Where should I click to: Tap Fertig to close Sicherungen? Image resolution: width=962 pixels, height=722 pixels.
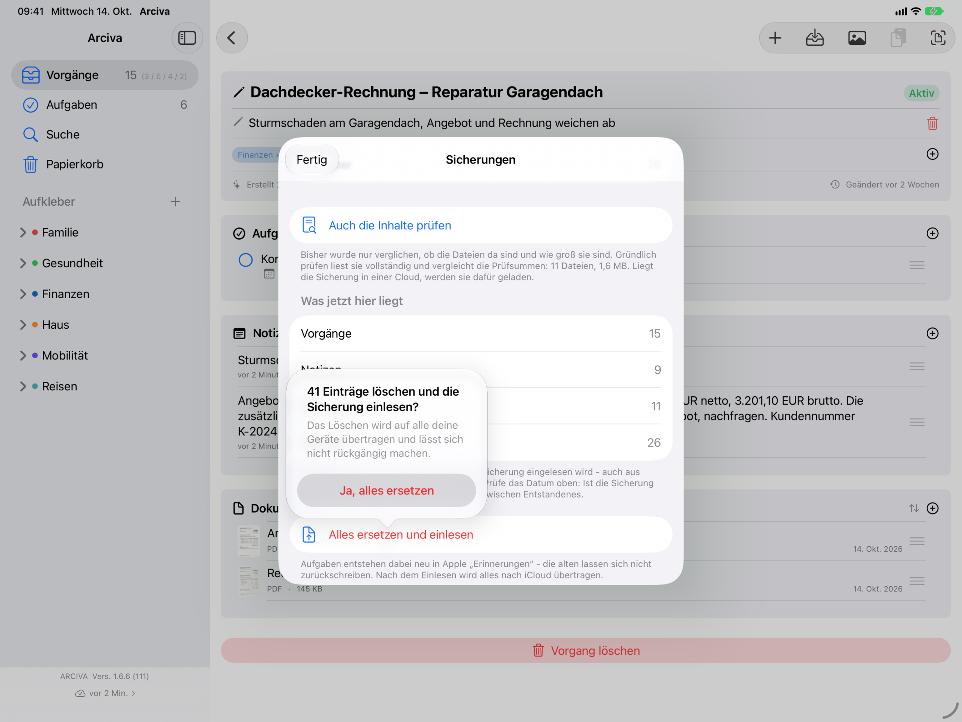click(312, 159)
